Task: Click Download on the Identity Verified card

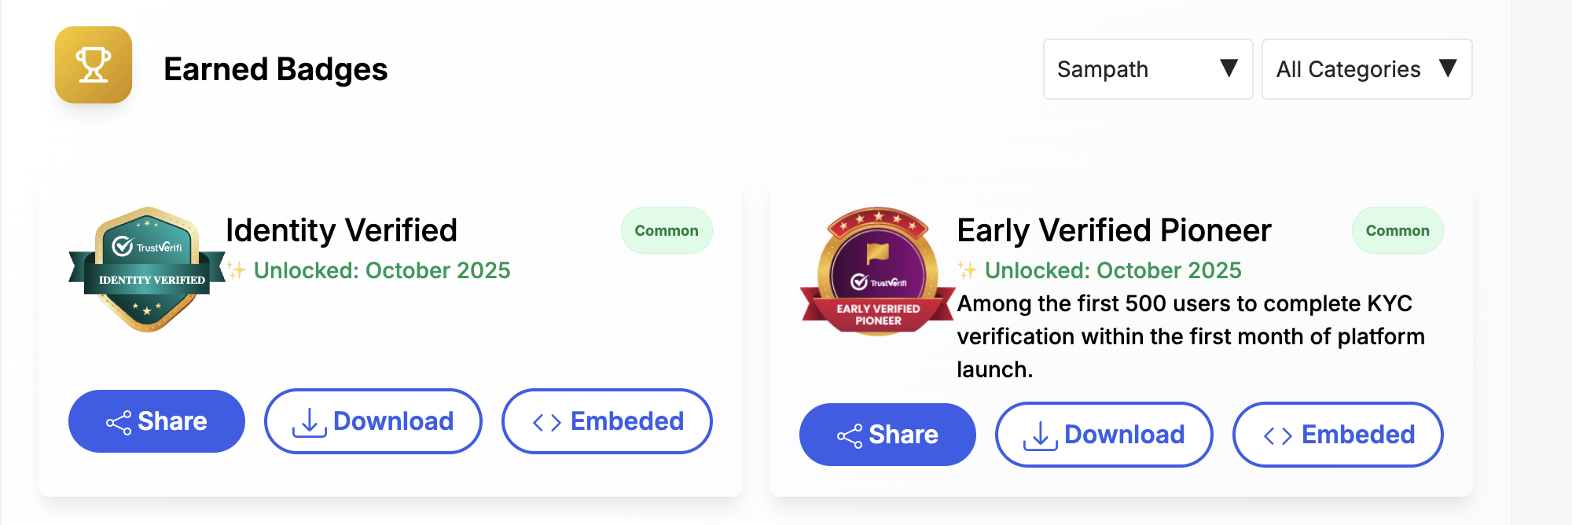Action: 373,421
